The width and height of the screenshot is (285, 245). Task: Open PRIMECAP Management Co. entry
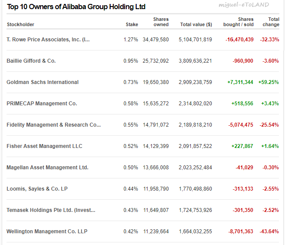coord(42,104)
